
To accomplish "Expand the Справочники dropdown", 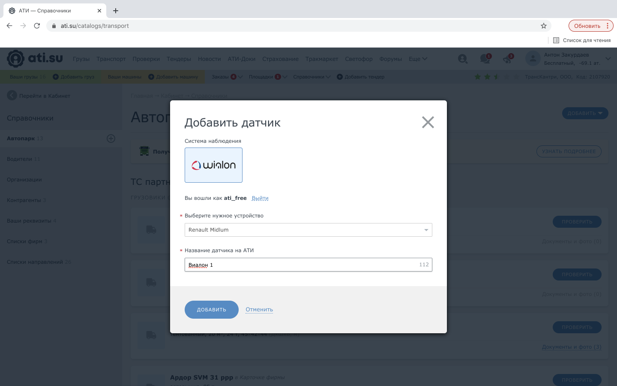I will [312, 77].
